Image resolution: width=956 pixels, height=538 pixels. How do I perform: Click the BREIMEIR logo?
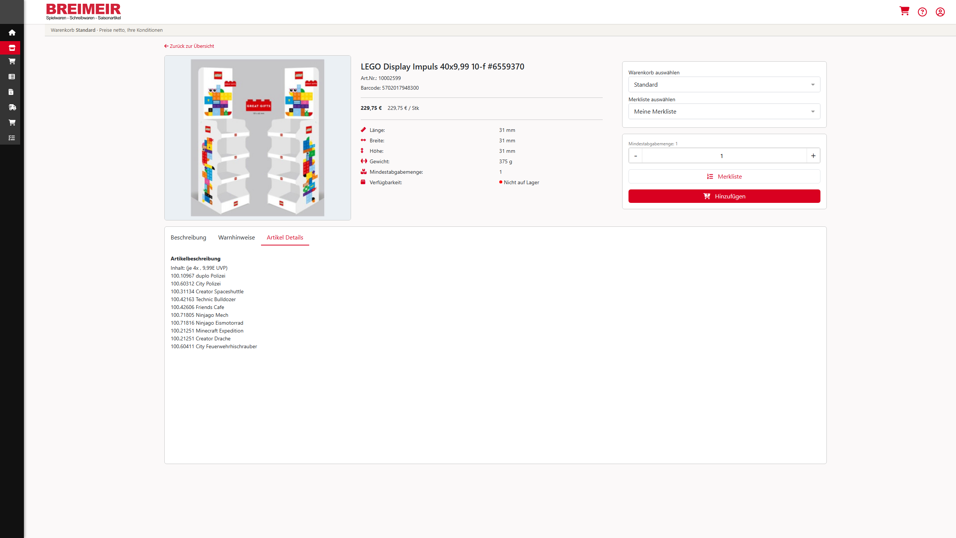point(83,12)
